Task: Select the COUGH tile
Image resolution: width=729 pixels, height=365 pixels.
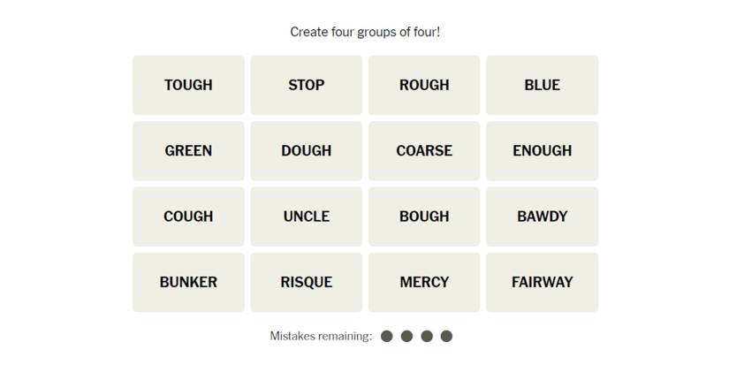Action: tap(188, 217)
